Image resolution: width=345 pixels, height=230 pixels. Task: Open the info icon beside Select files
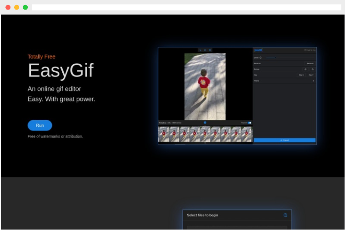coord(285,215)
